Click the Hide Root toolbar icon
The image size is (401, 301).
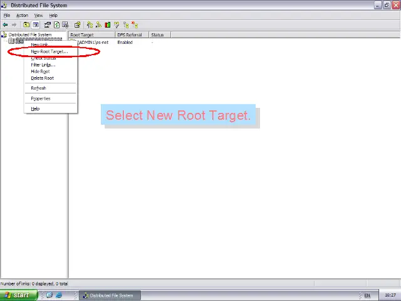click(x=126, y=25)
